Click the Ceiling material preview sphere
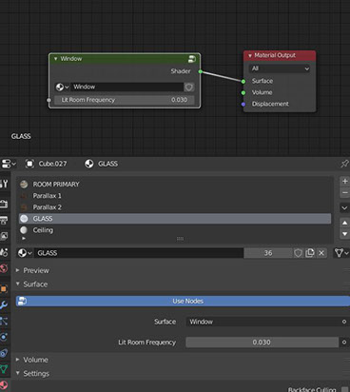 (x=24, y=230)
